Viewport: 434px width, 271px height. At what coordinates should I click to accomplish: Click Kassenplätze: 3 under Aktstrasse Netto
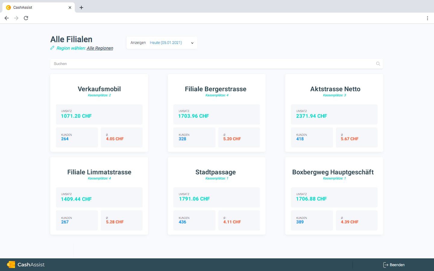point(334,95)
